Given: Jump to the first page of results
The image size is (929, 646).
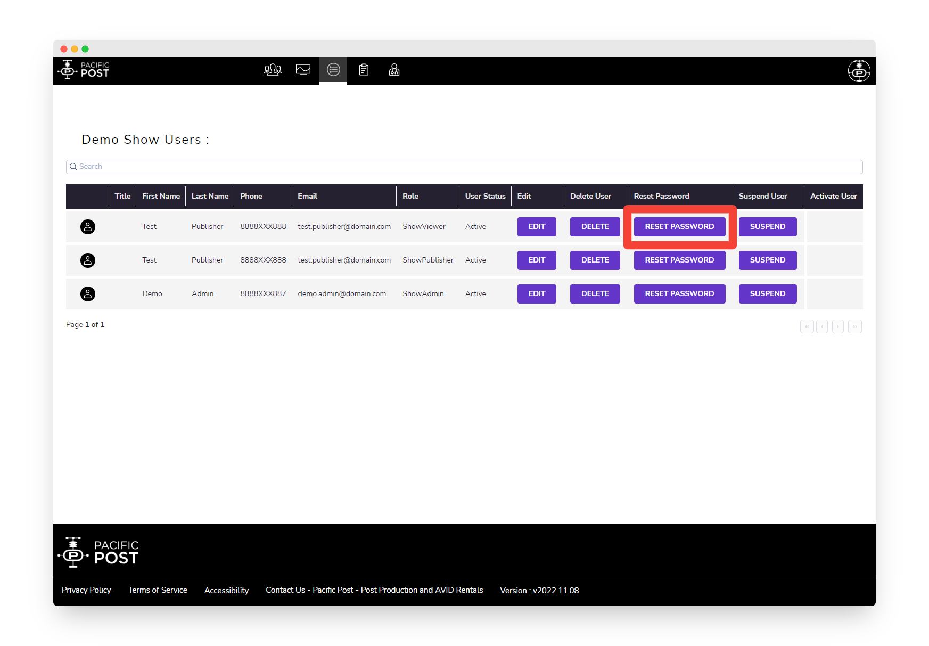Looking at the screenshot, I should (807, 326).
